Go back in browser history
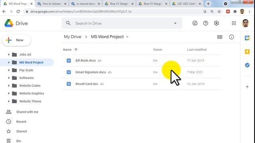 pos(4,12)
